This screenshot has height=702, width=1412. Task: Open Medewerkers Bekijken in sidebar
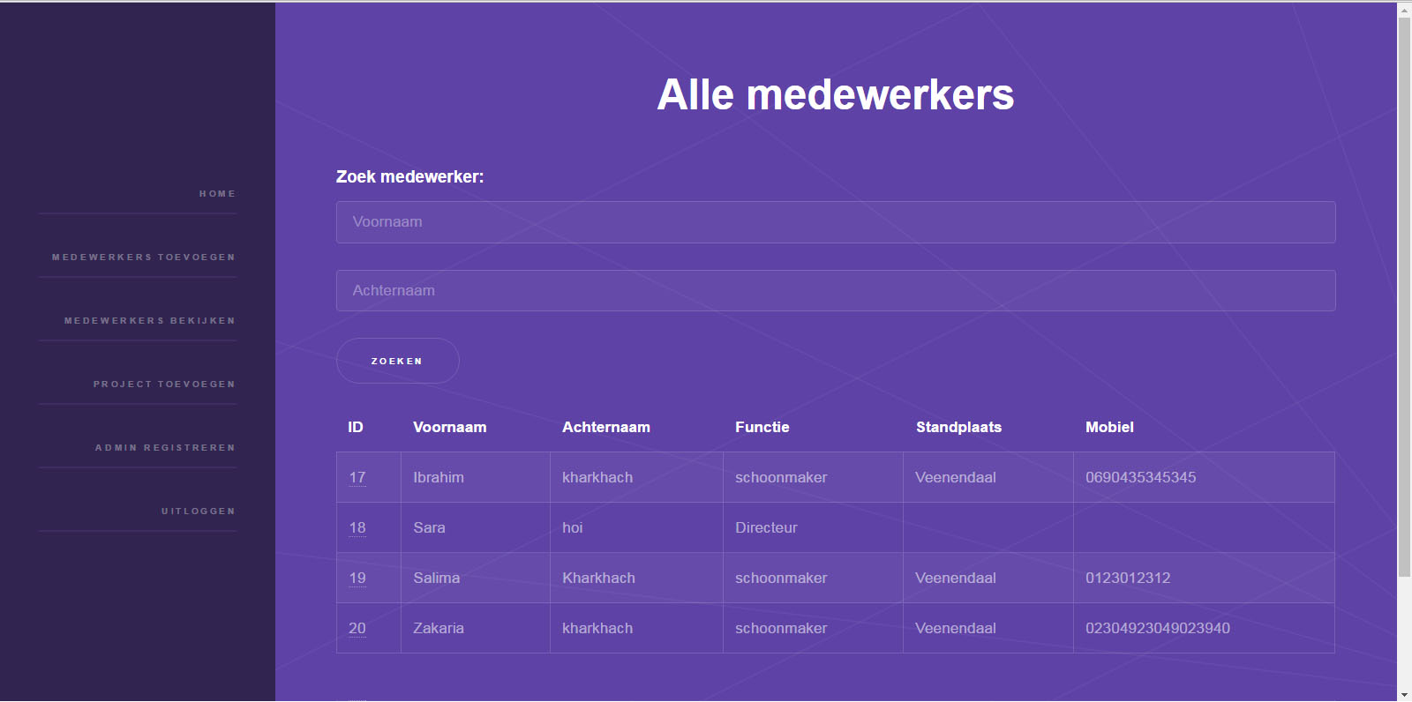click(x=150, y=321)
